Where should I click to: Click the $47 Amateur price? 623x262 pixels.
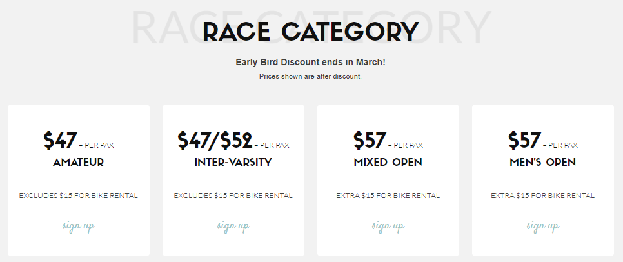[60, 140]
